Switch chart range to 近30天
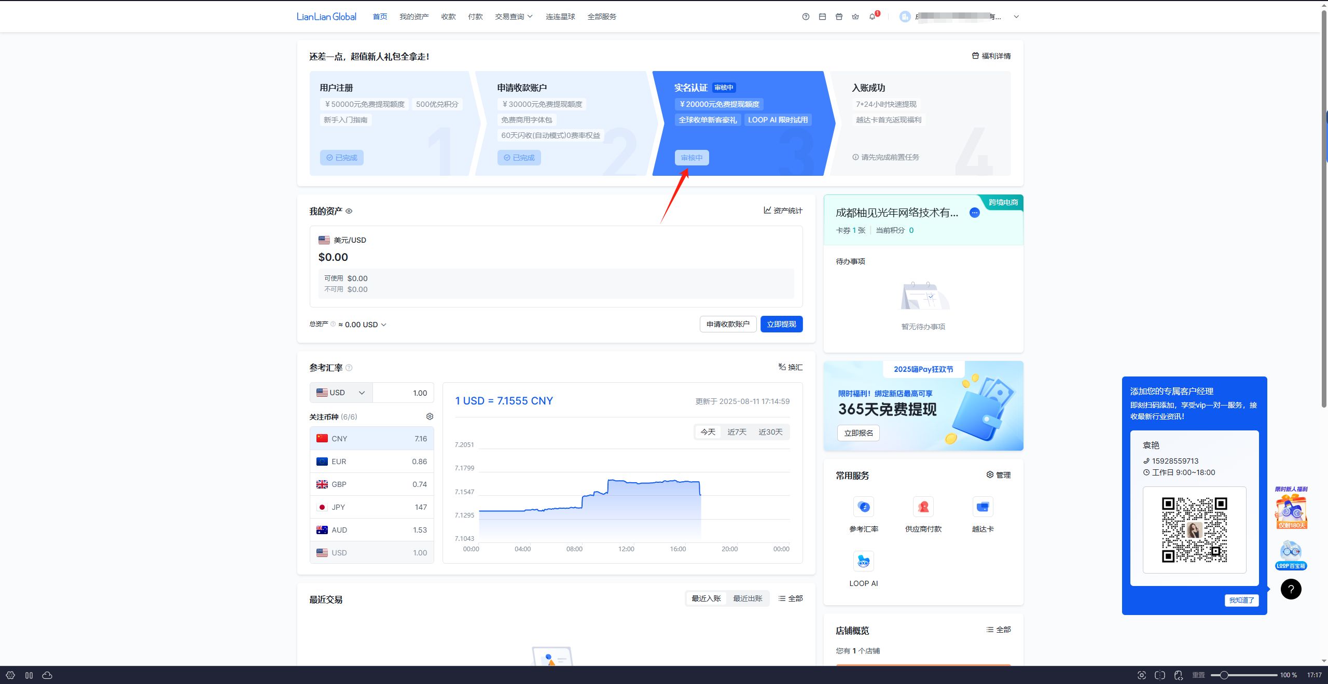The height and width of the screenshot is (684, 1328). pyautogui.click(x=770, y=432)
